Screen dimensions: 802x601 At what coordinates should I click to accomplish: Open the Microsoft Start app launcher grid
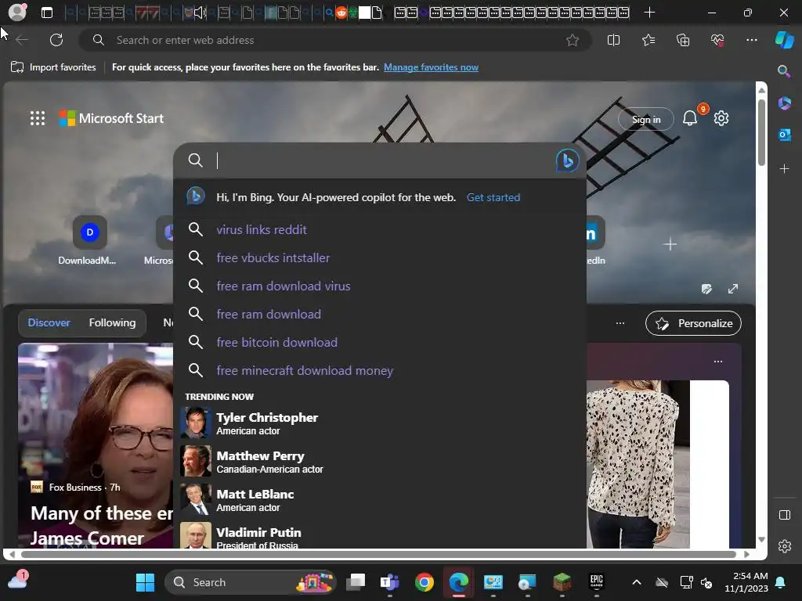coord(38,118)
